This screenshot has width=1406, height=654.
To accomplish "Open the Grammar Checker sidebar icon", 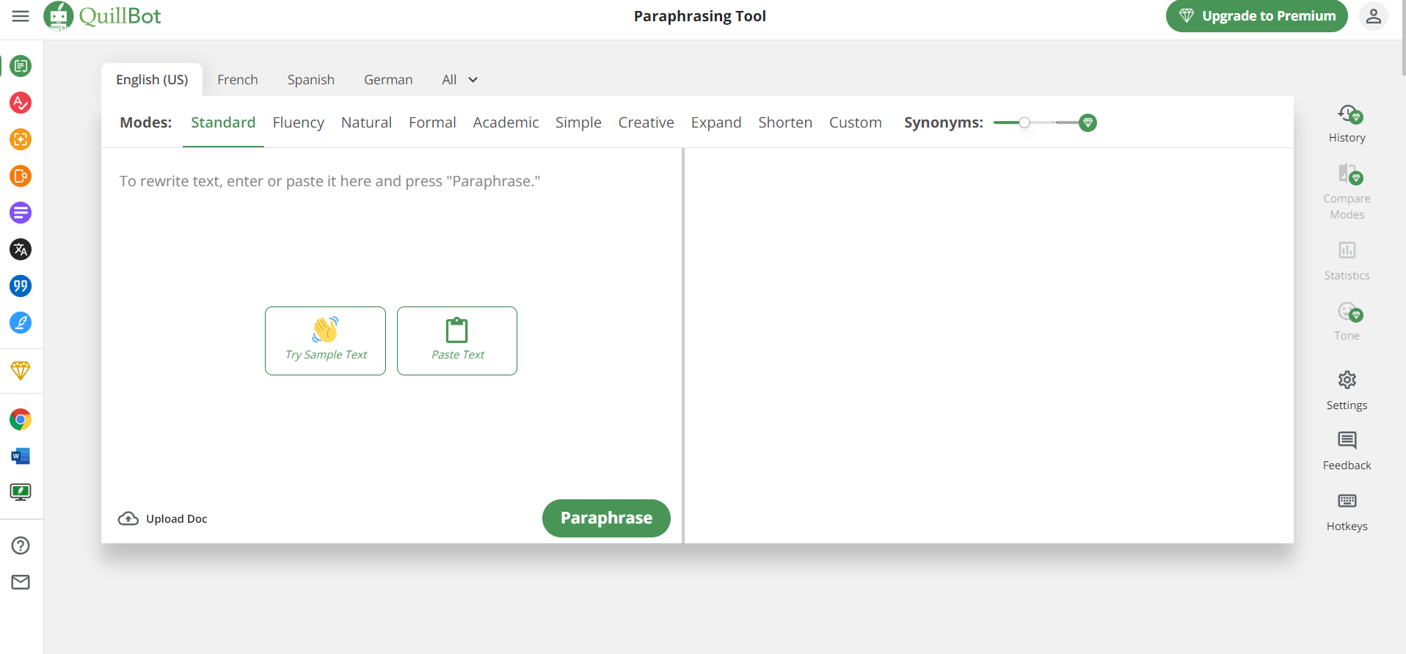I will 21,103.
